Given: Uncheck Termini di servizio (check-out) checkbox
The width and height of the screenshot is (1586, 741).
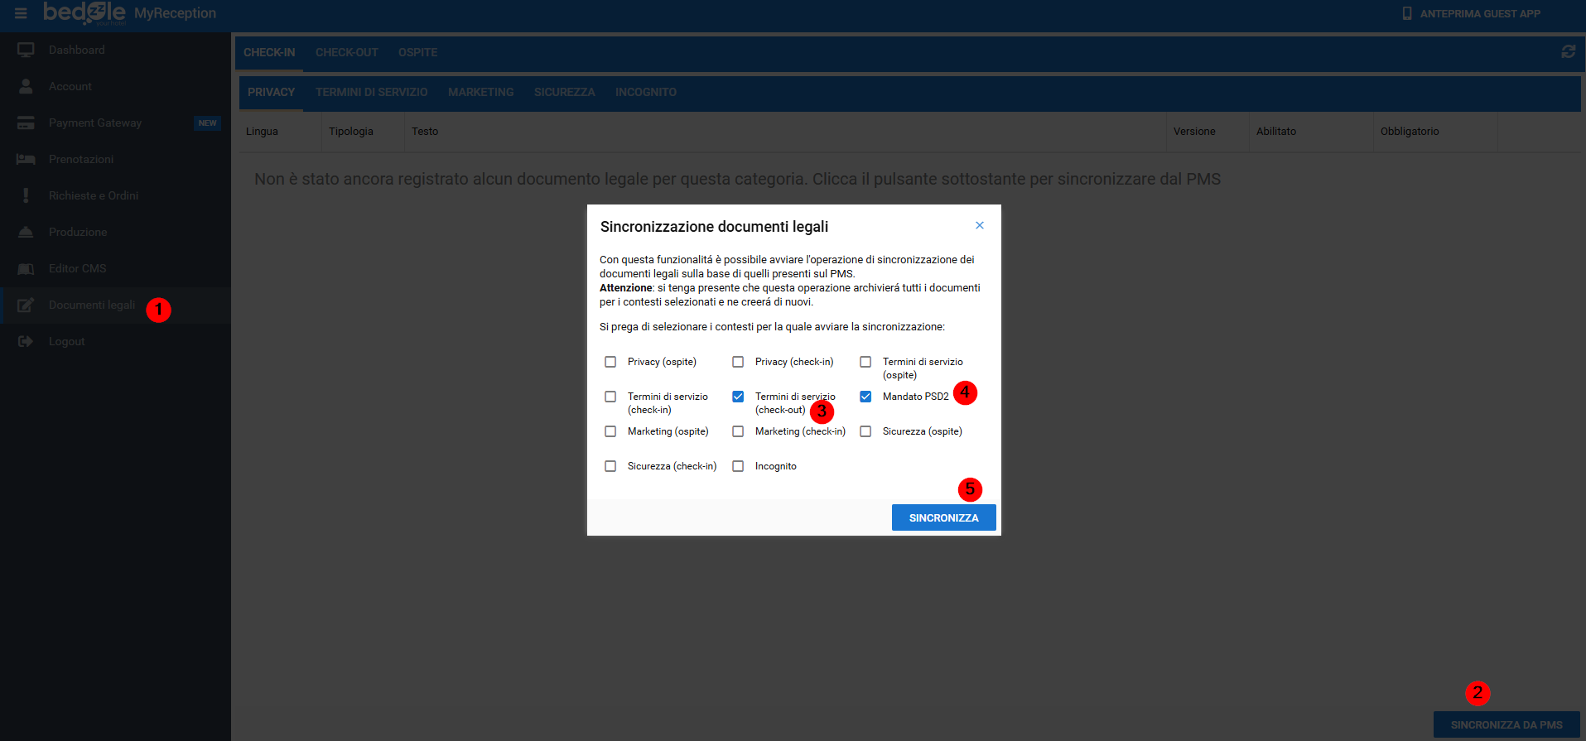Looking at the screenshot, I should (738, 397).
